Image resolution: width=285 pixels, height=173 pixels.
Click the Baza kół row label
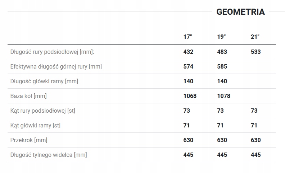pos(28,96)
